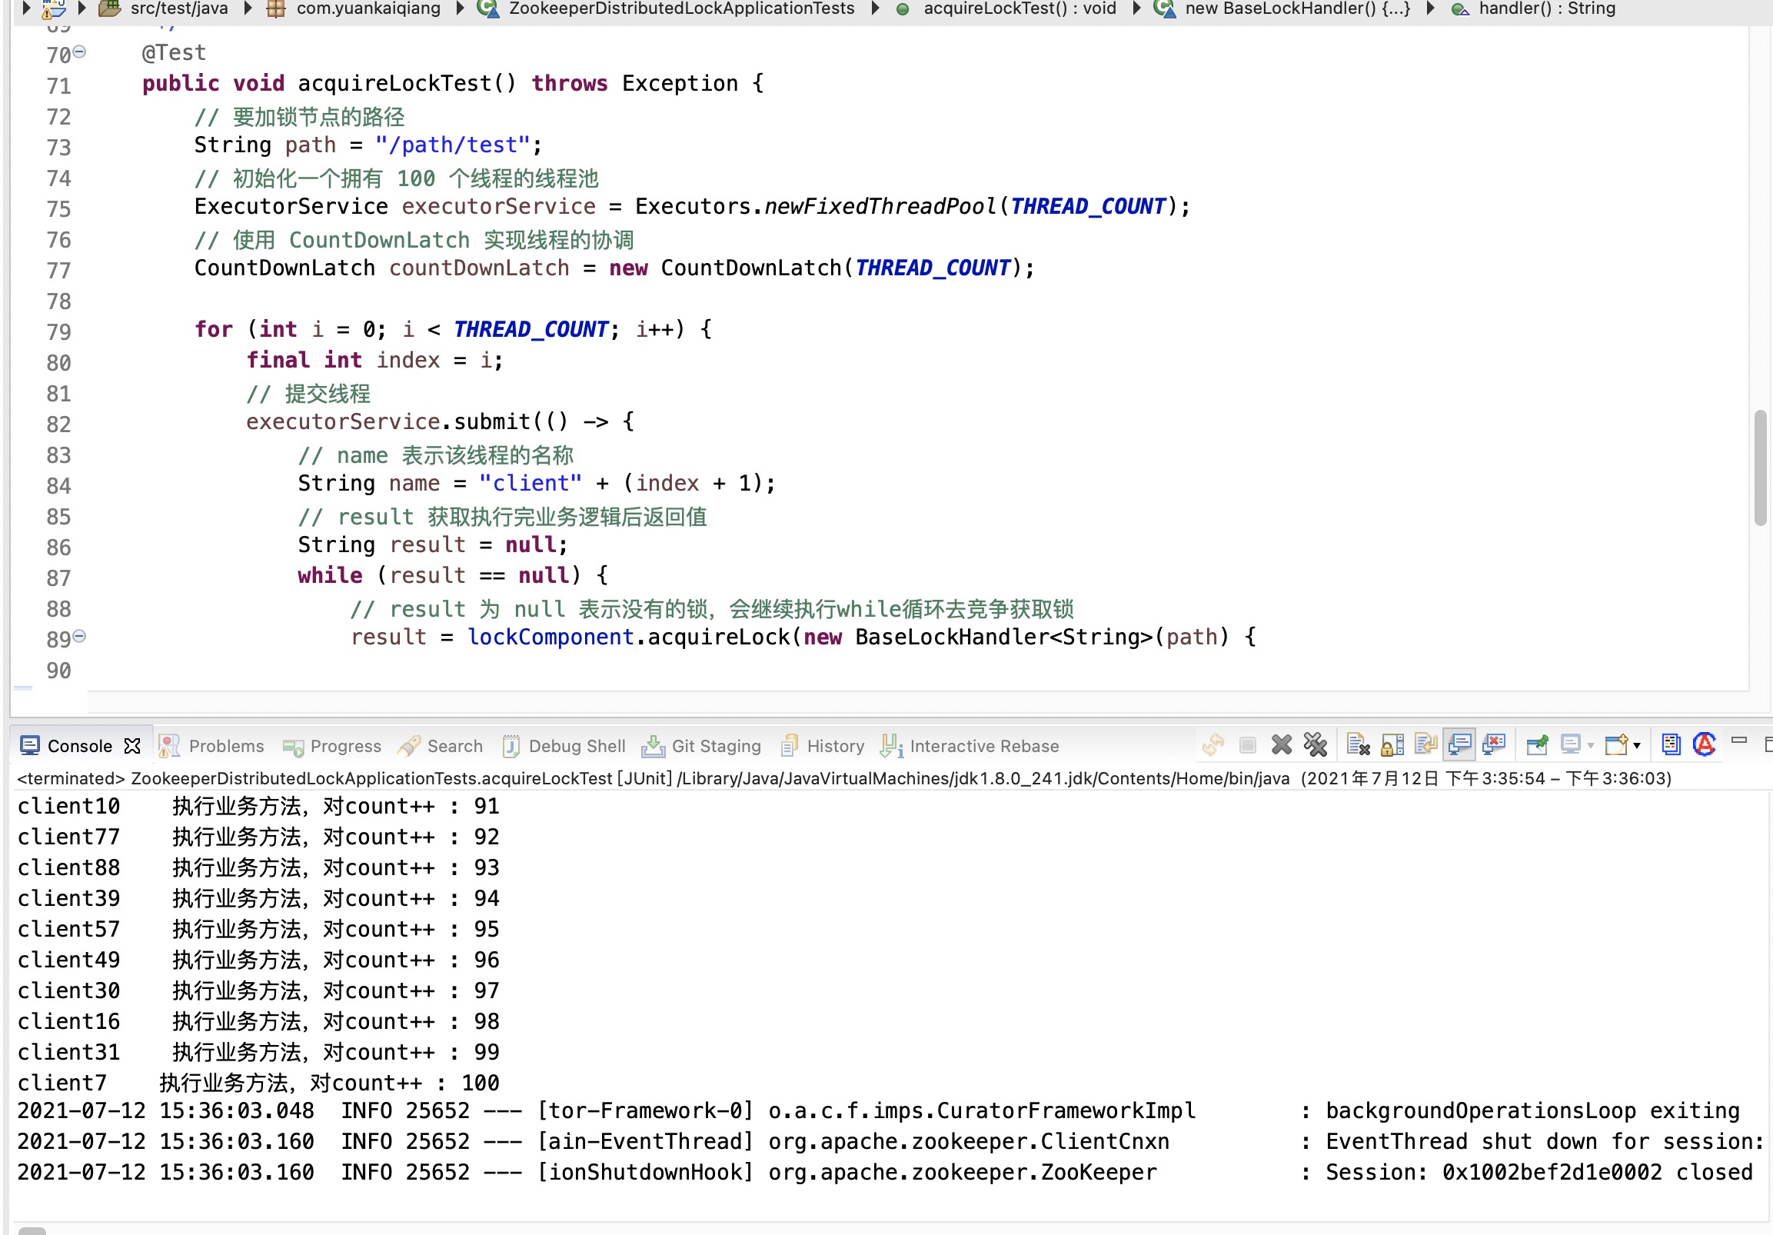Click the Search tab flashlight icon
The height and width of the screenshot is (1235, 1773).
coord(408,746)
